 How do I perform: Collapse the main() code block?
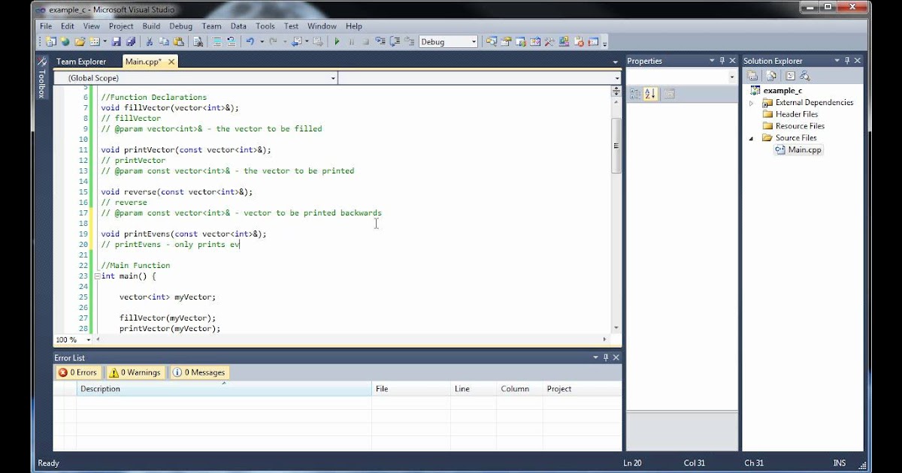pos(97,276)
